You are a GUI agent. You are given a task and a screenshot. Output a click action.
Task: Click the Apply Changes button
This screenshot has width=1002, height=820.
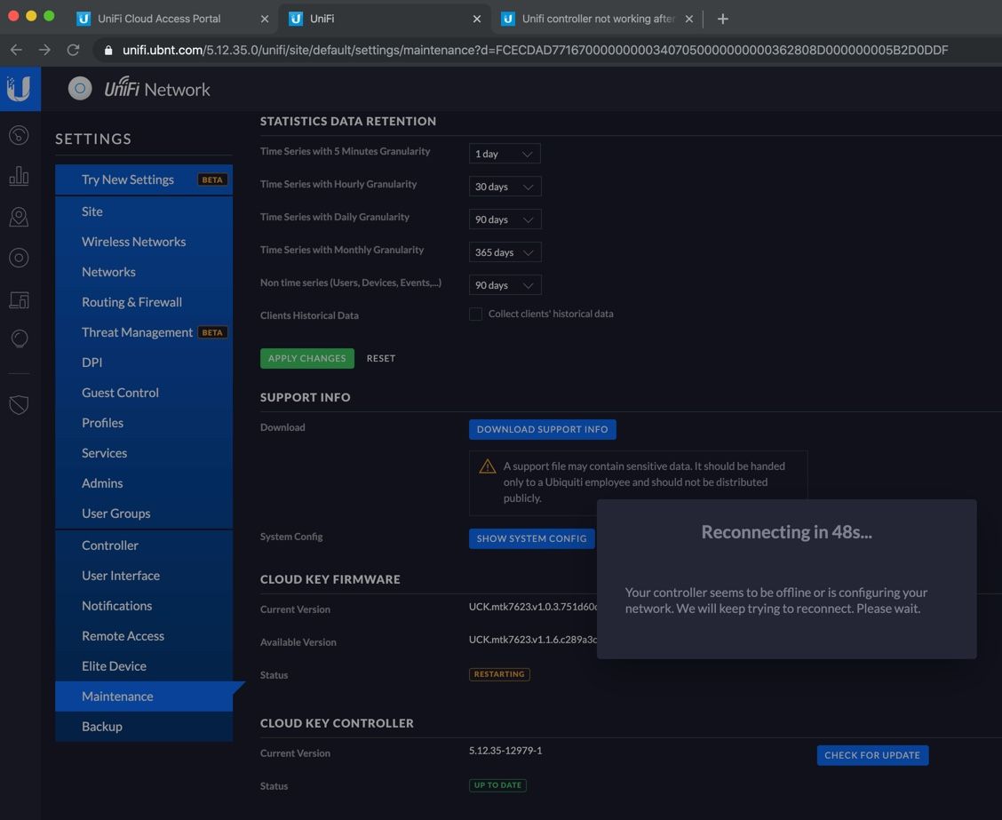306,358
